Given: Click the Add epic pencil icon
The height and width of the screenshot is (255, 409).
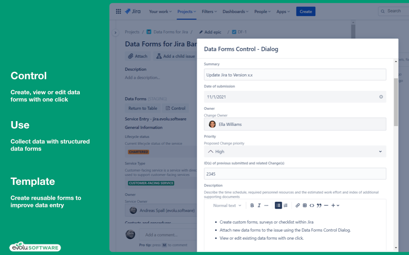Looking at the screenshot, I should tap(201, 32).
